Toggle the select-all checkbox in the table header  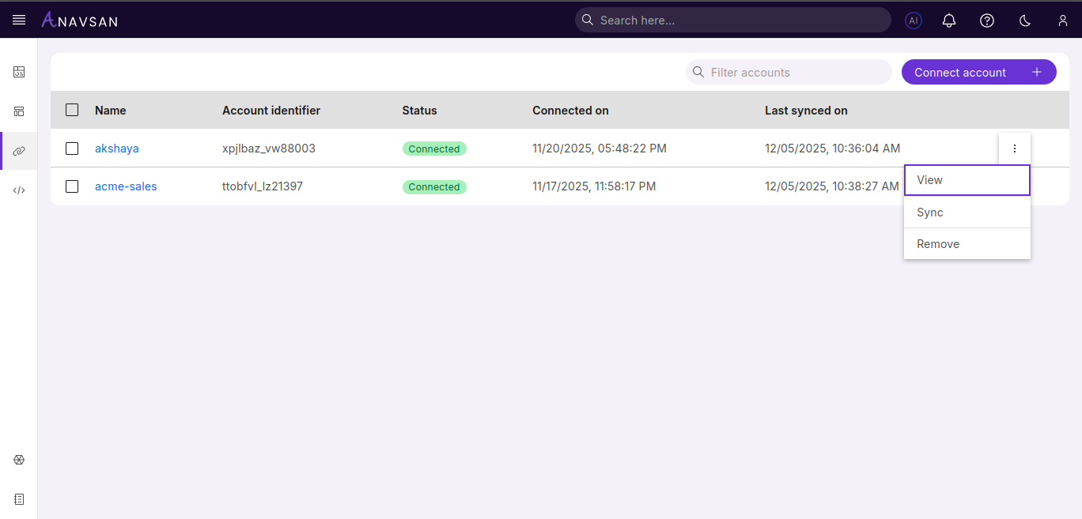[72, 110]
